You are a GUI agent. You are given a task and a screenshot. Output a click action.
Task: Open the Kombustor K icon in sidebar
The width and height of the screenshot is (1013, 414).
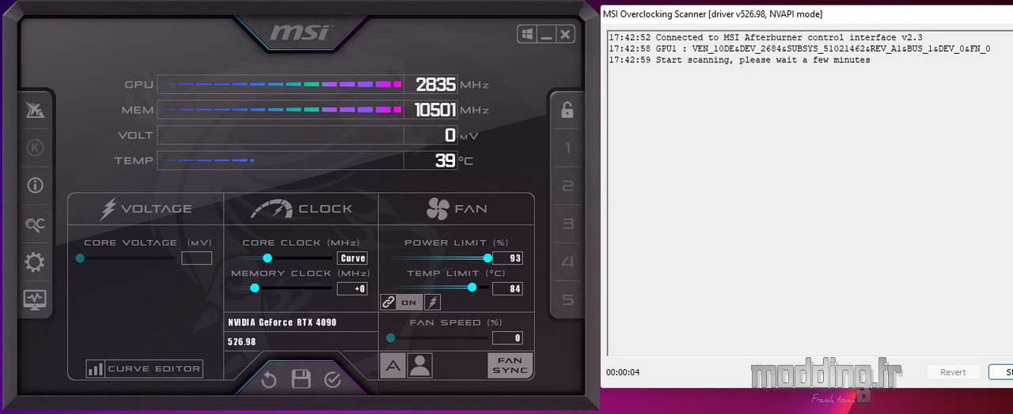coord(35,148)
